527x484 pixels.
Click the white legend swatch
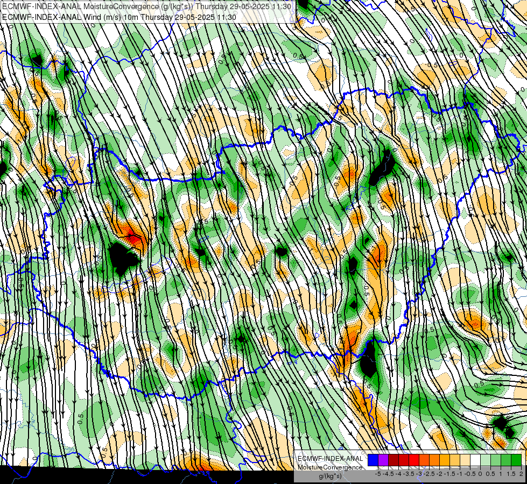click(x=475, y=460)
